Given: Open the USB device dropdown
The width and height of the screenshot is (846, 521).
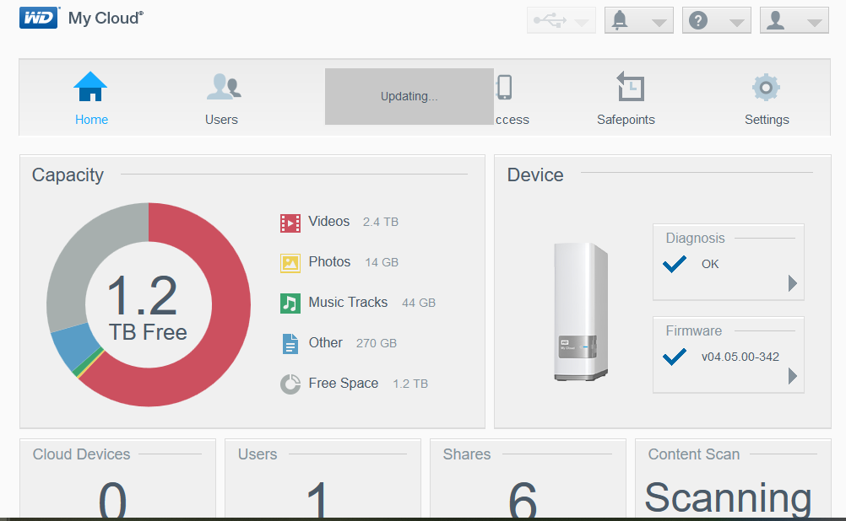Looking at the screenshot, I should coord(561,20).
